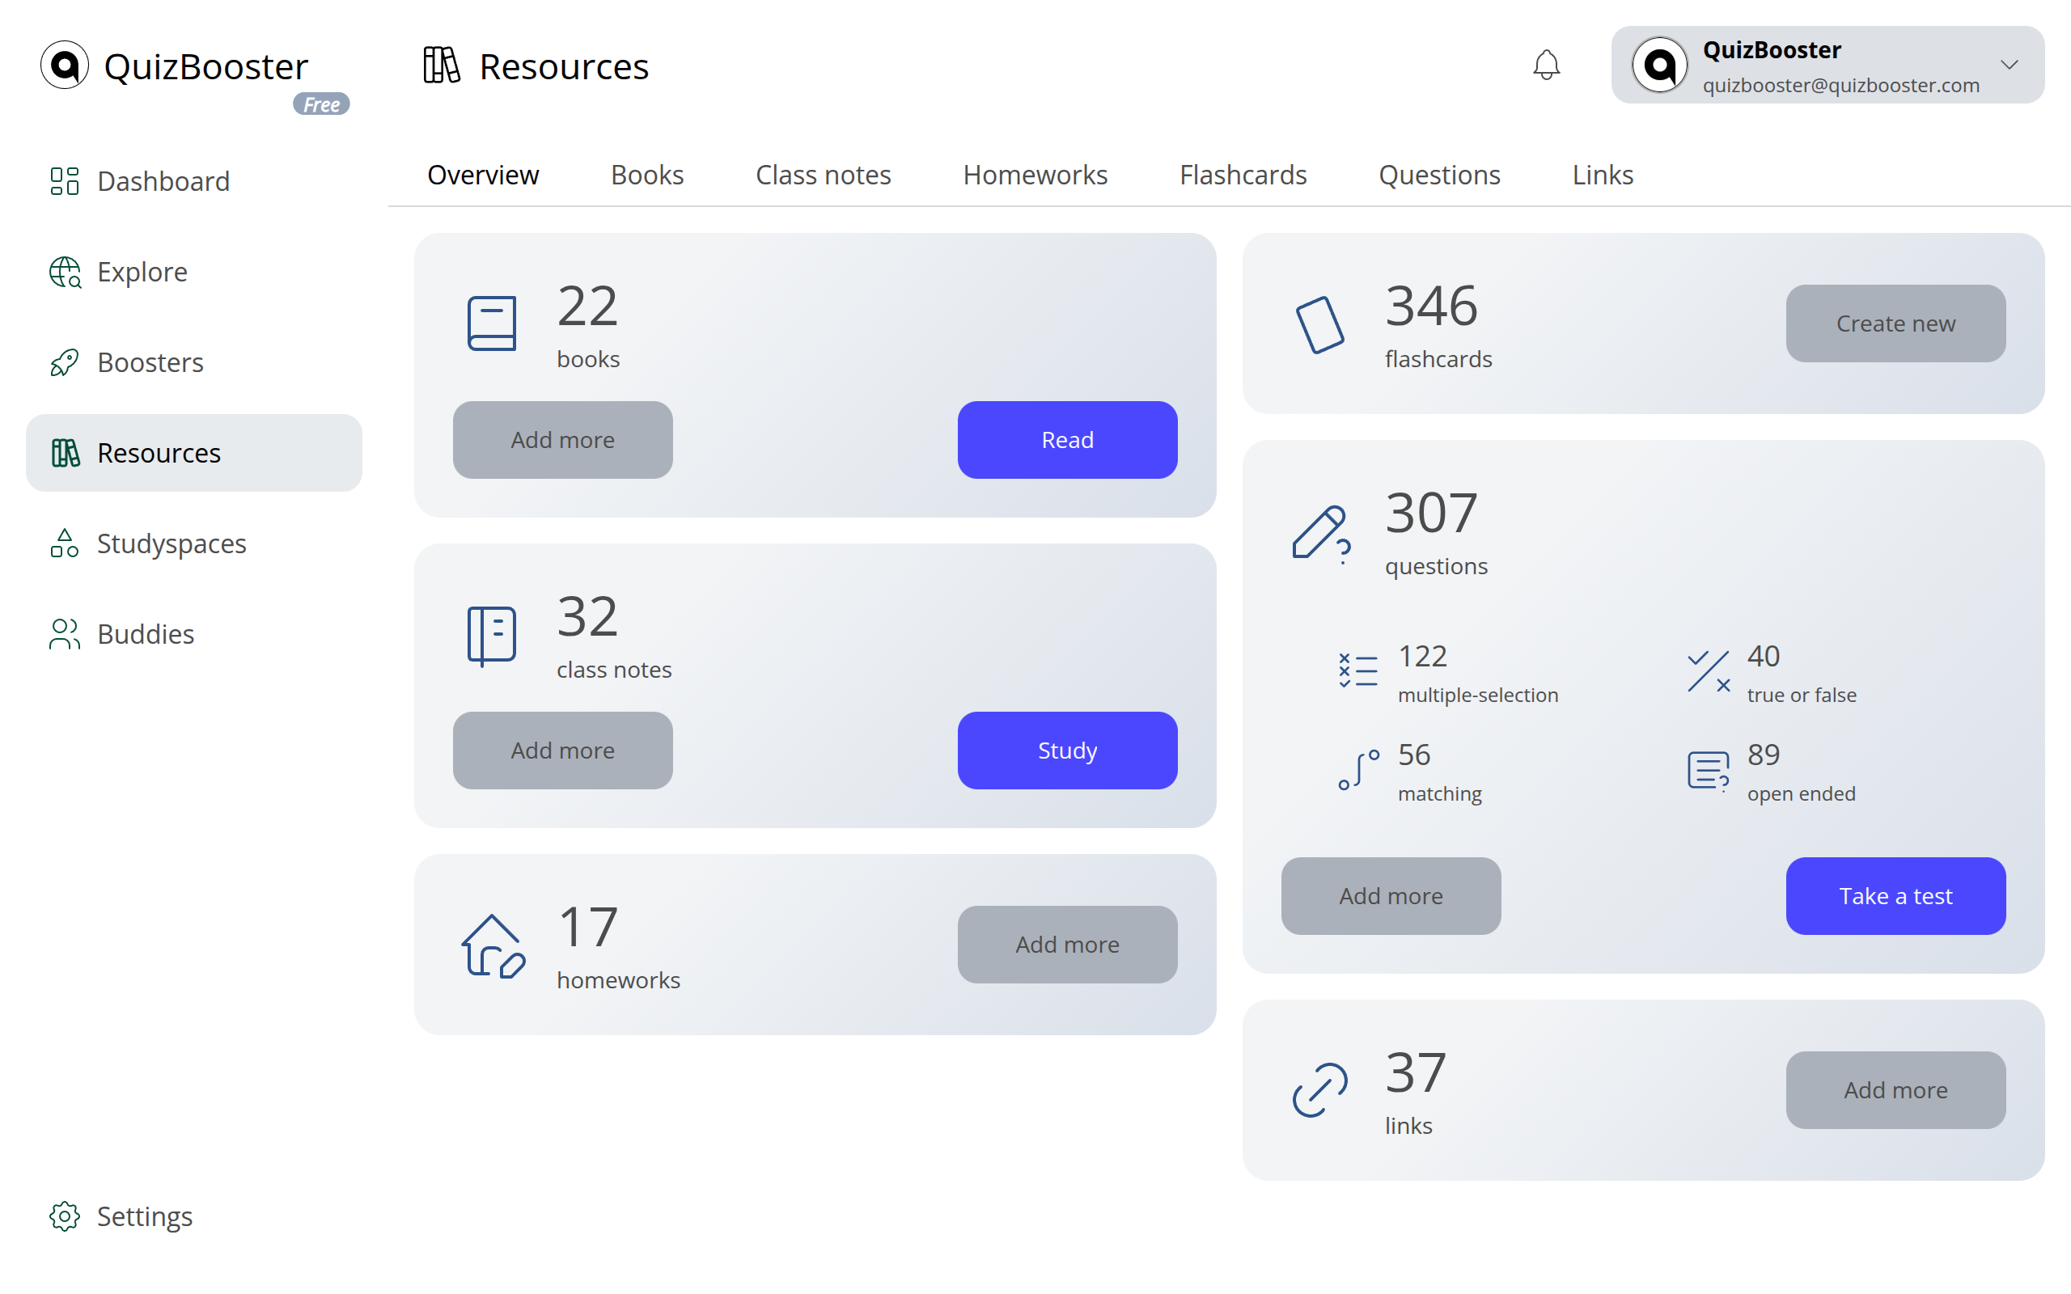Open Studyspaces from the sidebar
The image size is (2071, 1294).
point(194,543)
